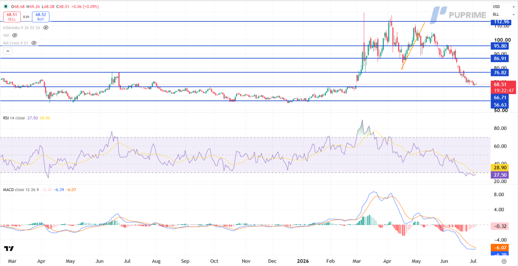This screenshot has width=518, height=266.
Task: Select the Ichimoku 9 26 52 26 label
Action: (x=22, y=28)
